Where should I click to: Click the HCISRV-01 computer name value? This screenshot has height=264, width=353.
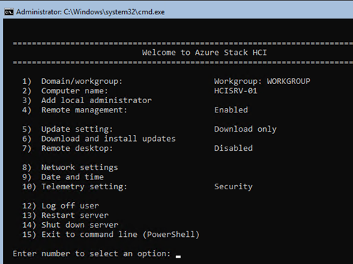[235, 91]
